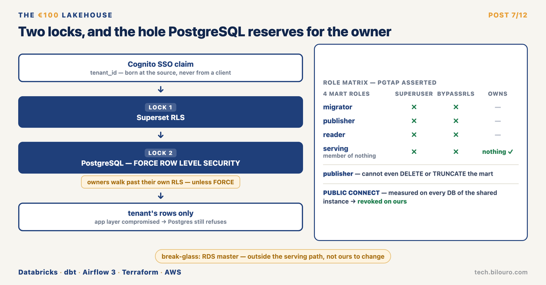Select the reader role row label
Image resolution: width=546 pixels, height=285 pixels.
click(x=334, y=135)
